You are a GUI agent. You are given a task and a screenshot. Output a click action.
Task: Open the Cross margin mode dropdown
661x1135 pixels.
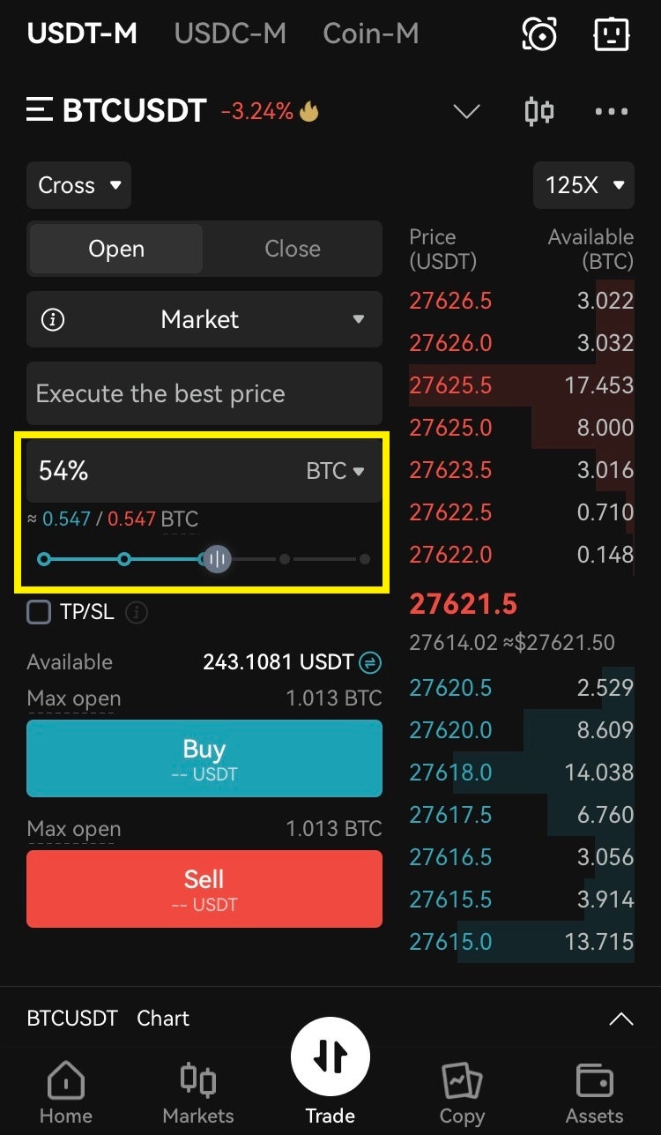click(78, 185)
